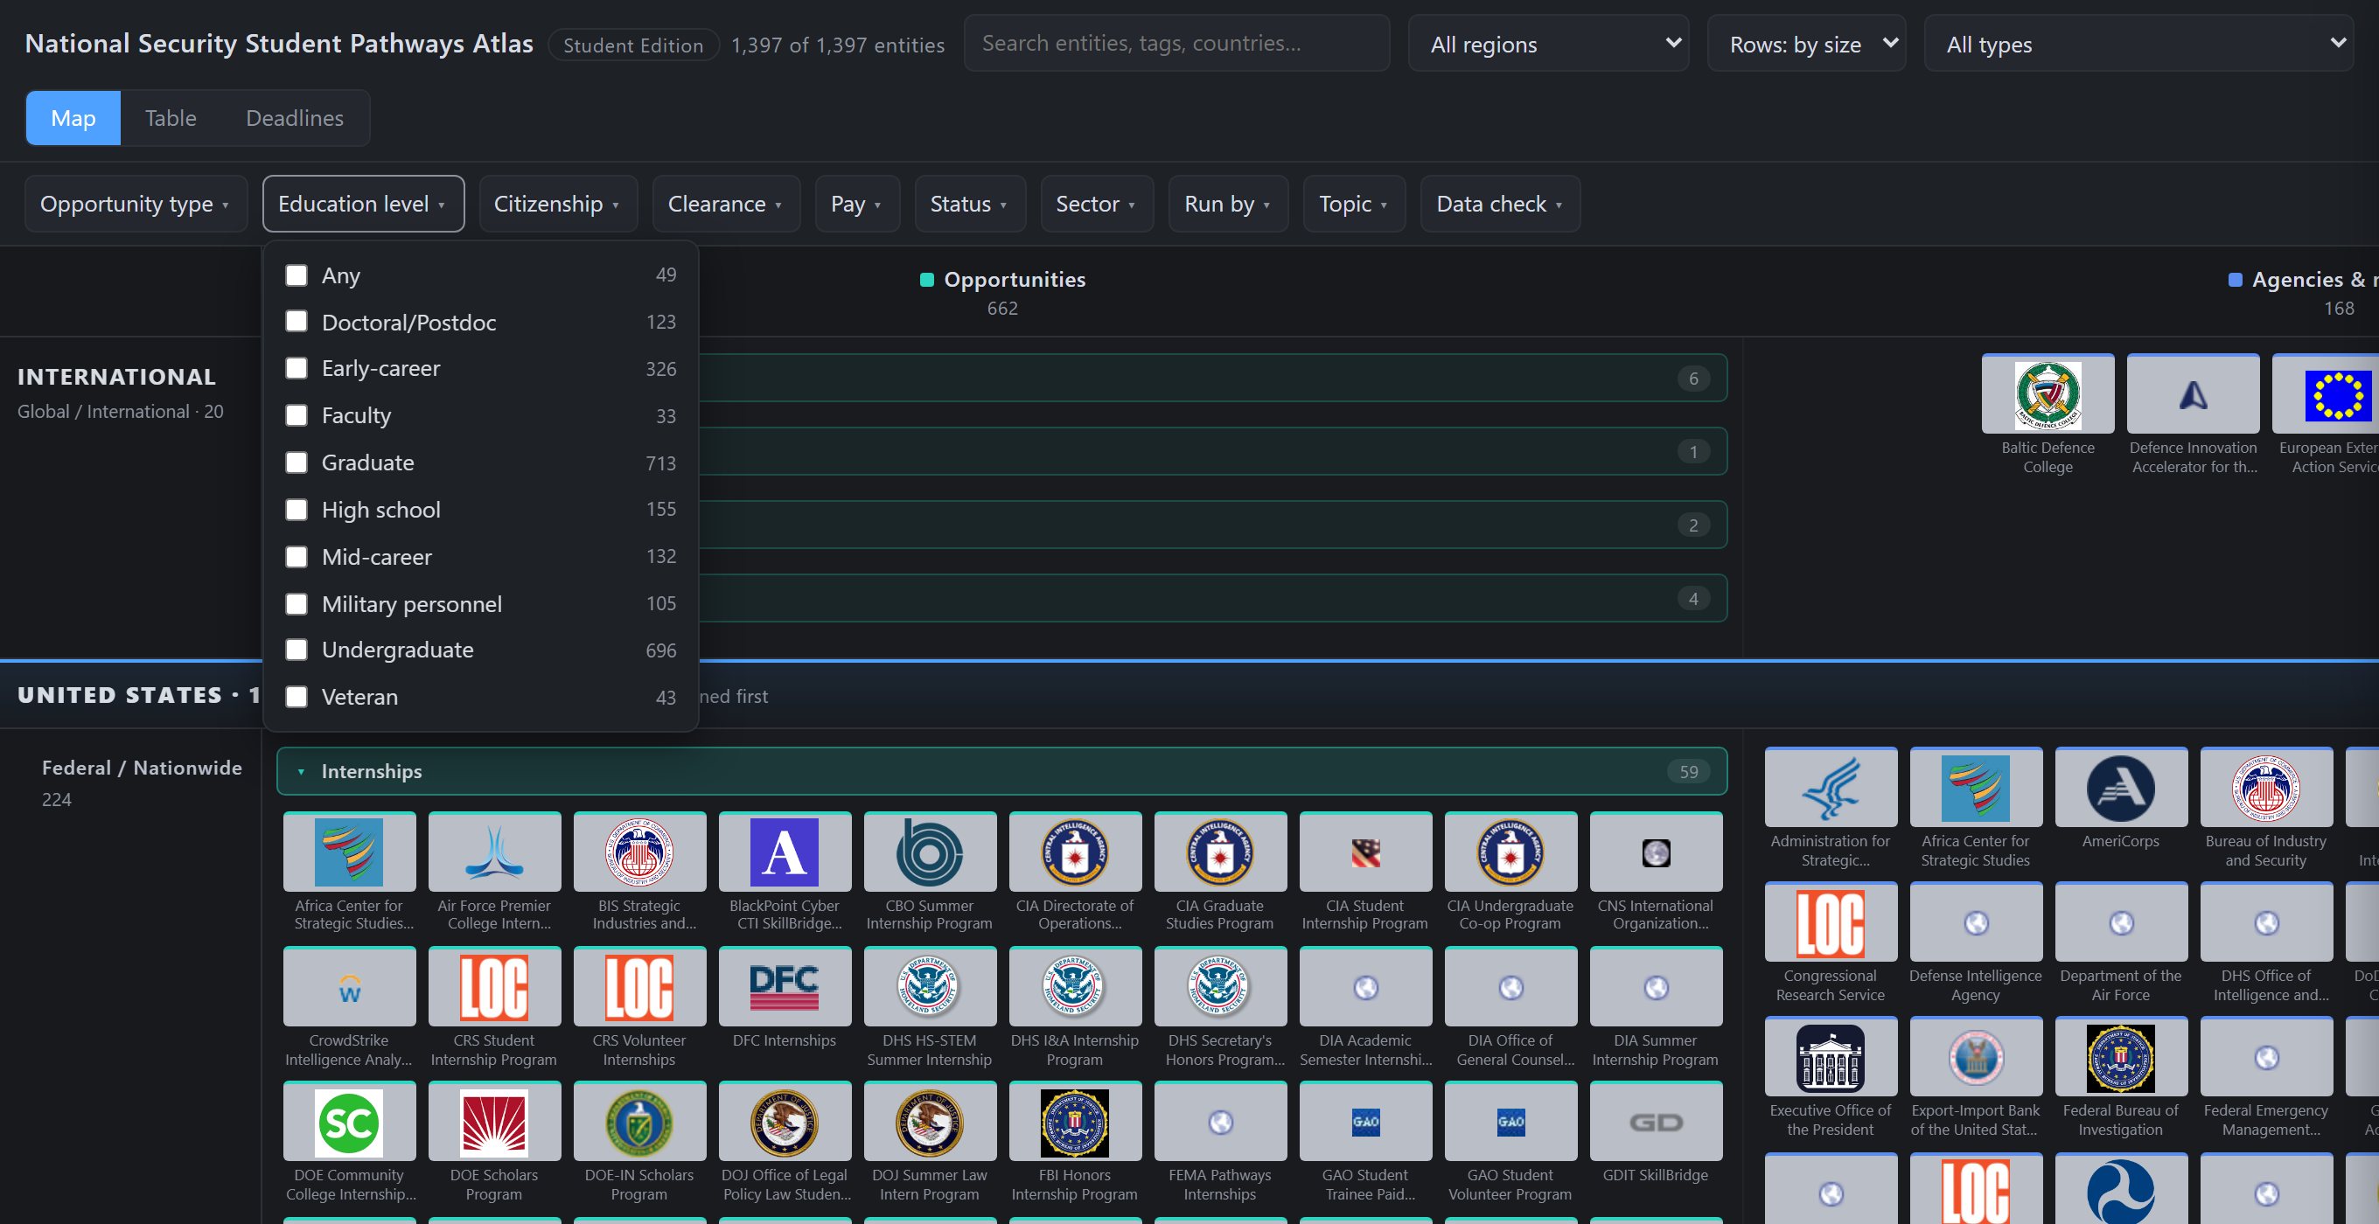The image size is (2379, 1224).
Task: Select the CBO Summer Internship Program tile
Action: [929, 873]
